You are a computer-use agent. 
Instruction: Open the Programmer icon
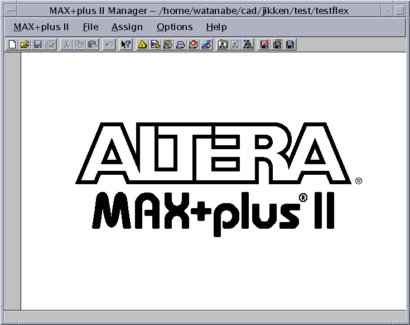point(206,45)
